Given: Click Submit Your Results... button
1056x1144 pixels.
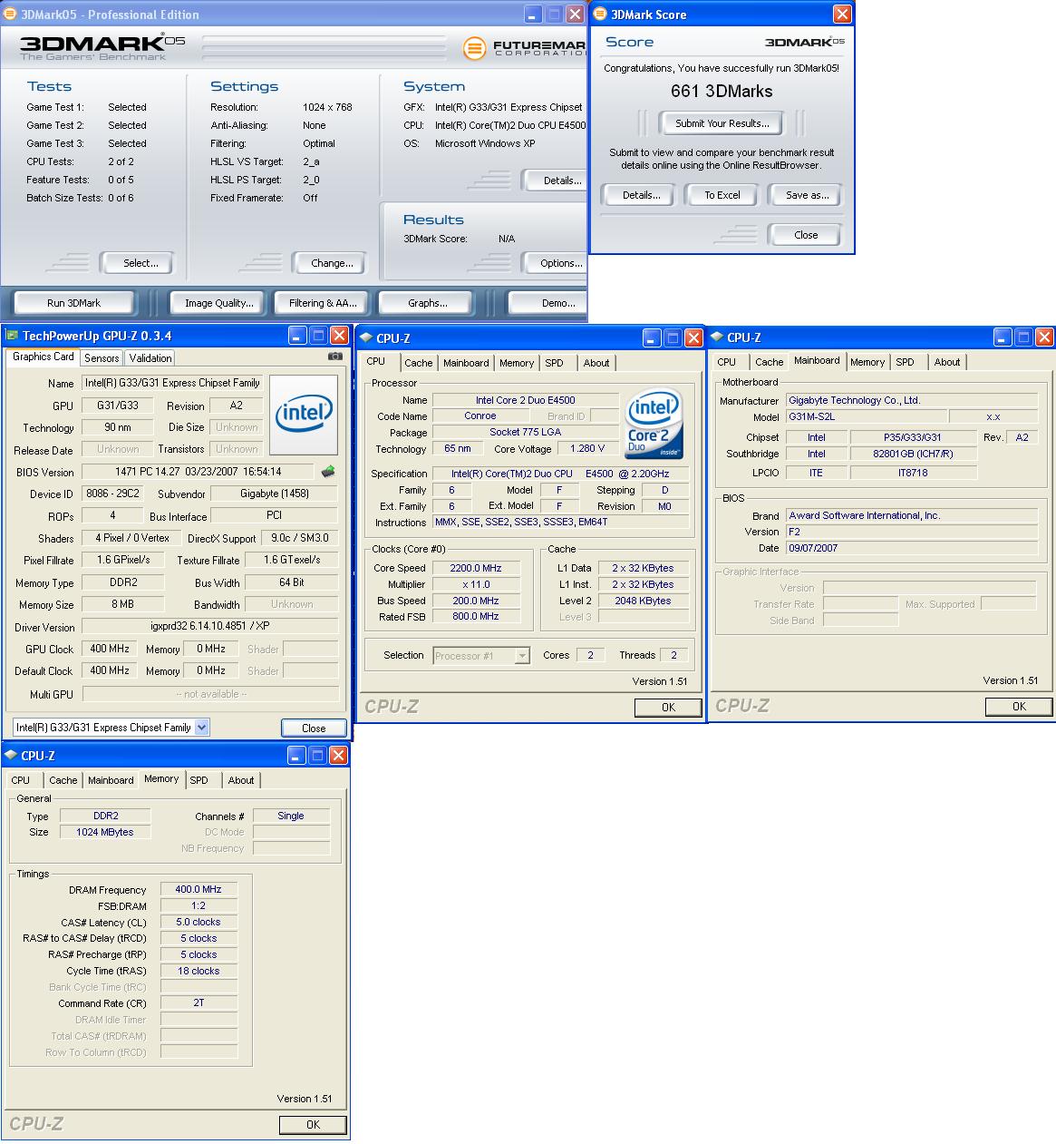Looking at the screenshot, I should 722,123.
